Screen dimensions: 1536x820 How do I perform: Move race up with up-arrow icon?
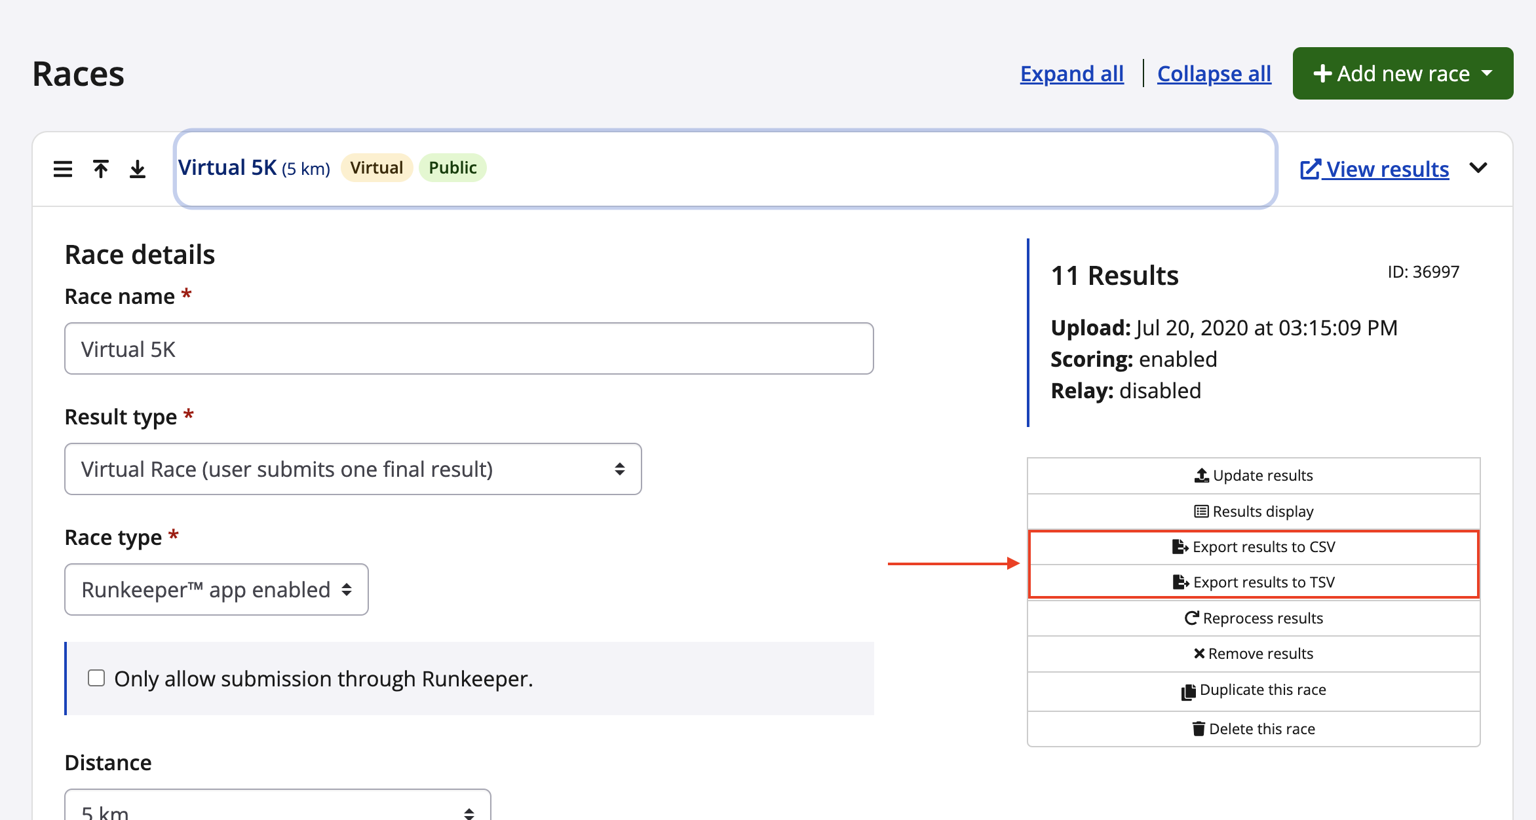coord(100,169)
